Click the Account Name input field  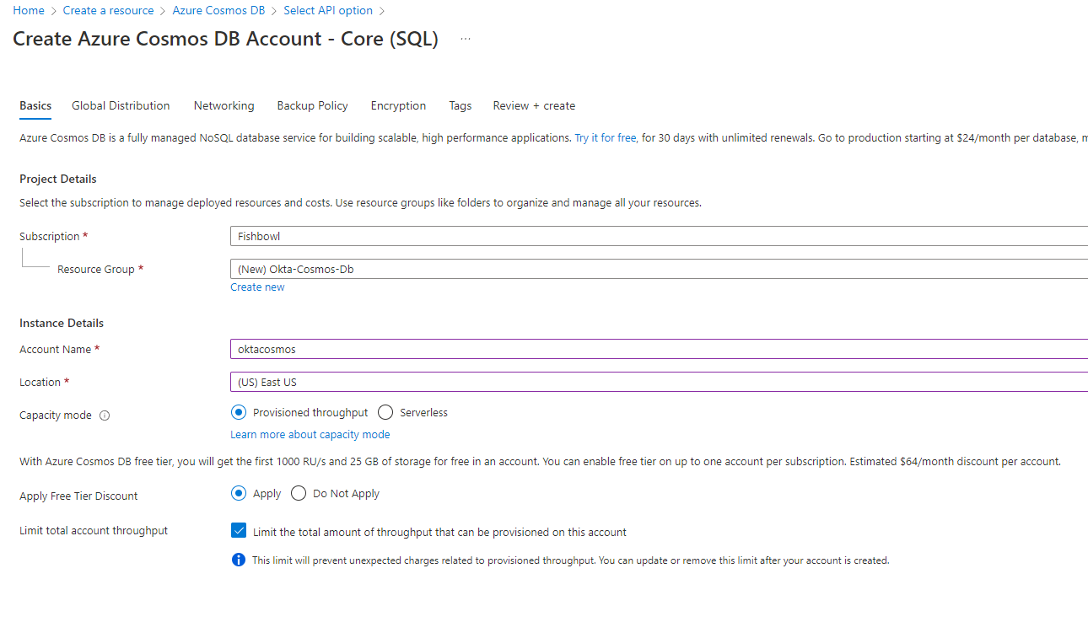click(x=658, y=349)
